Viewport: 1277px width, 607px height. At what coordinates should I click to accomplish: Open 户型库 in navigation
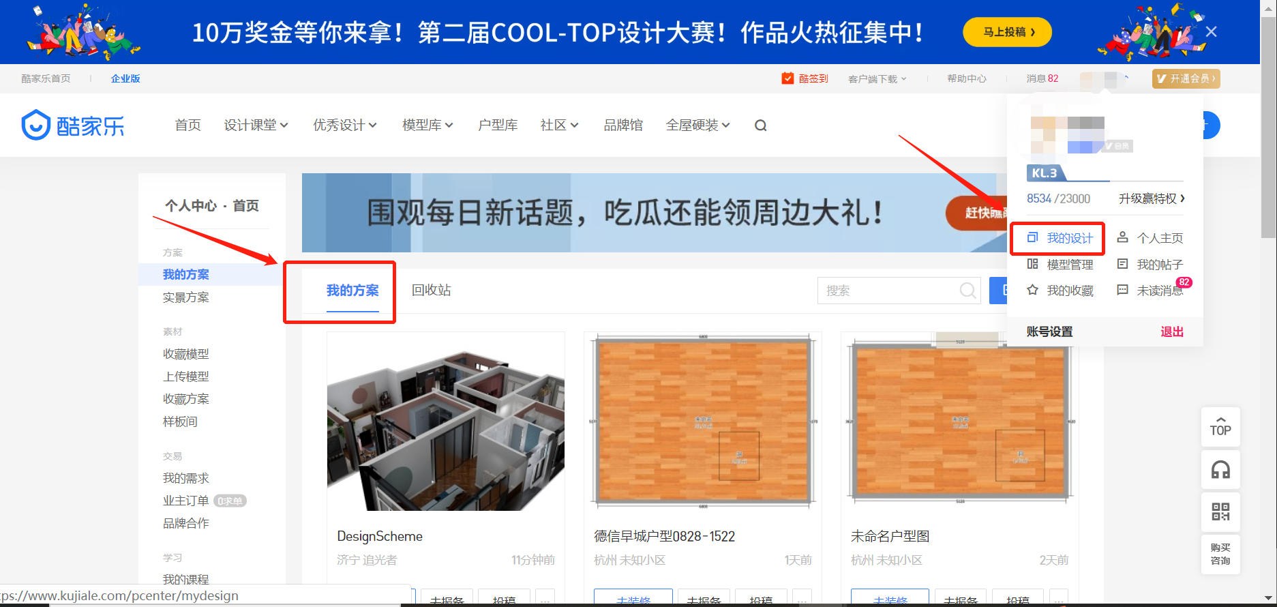(x=498, y=125)
